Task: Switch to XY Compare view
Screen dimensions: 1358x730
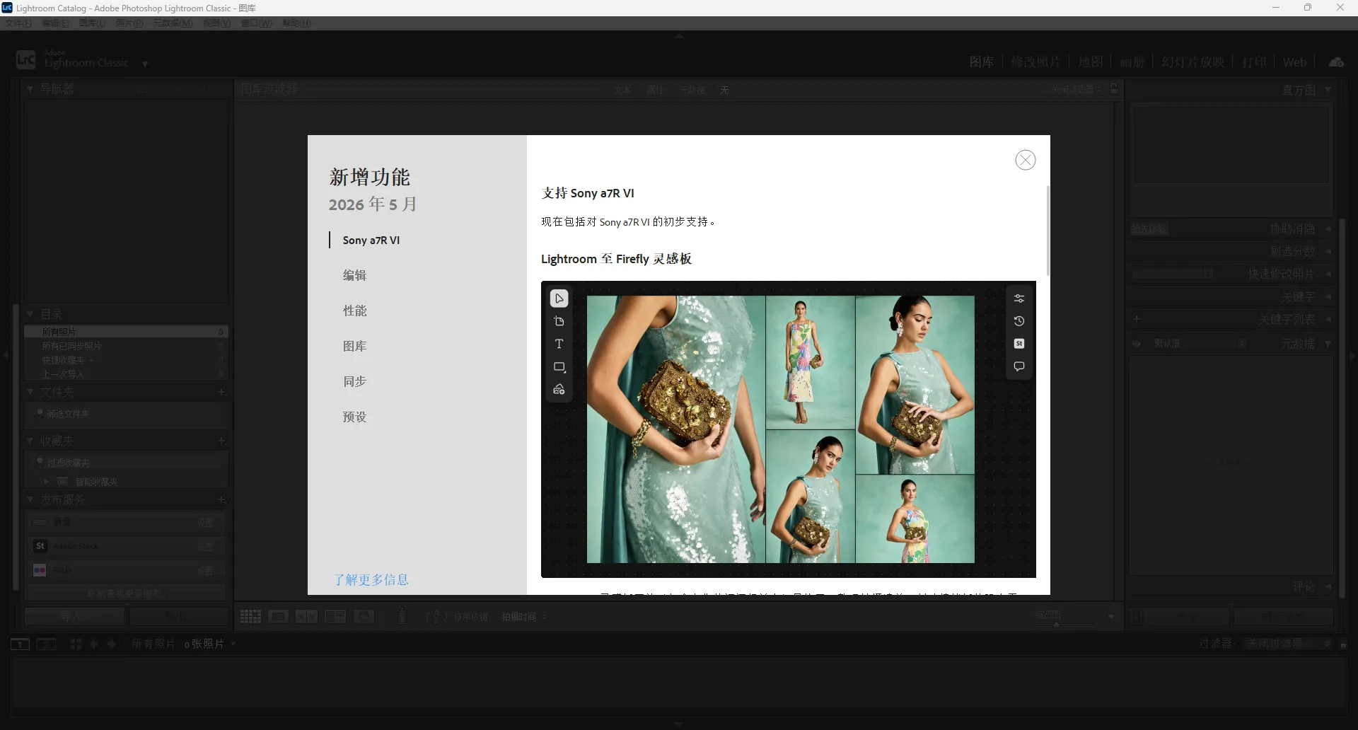Action: click(306, 617)
